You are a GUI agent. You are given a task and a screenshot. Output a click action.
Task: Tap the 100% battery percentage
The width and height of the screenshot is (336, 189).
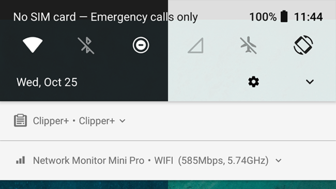263,17
